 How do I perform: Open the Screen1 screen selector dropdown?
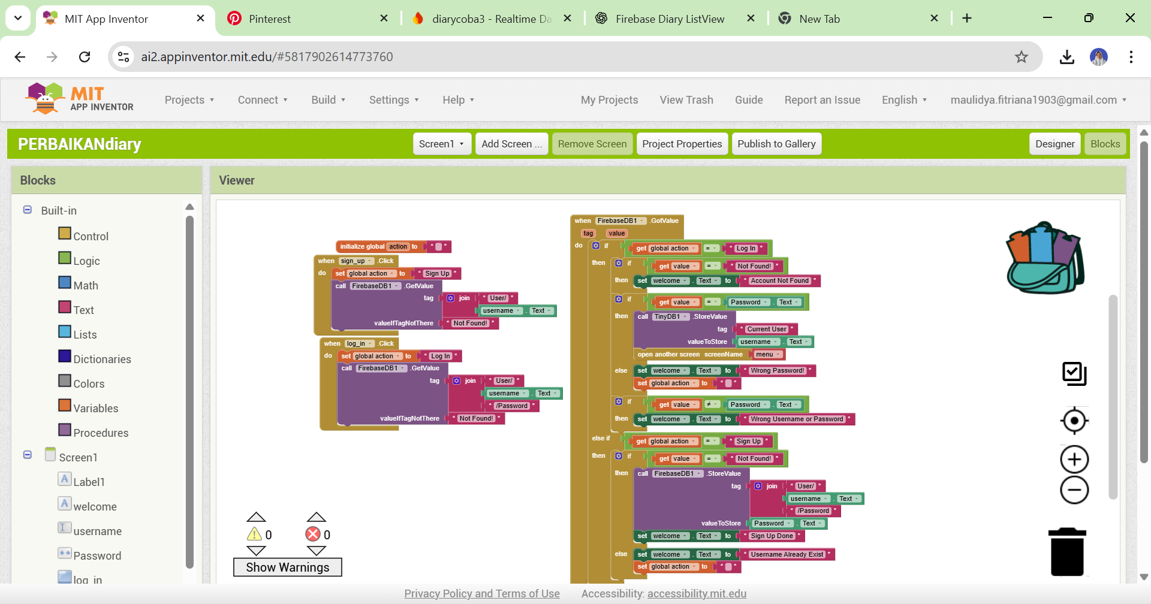[x=442, y=144]
